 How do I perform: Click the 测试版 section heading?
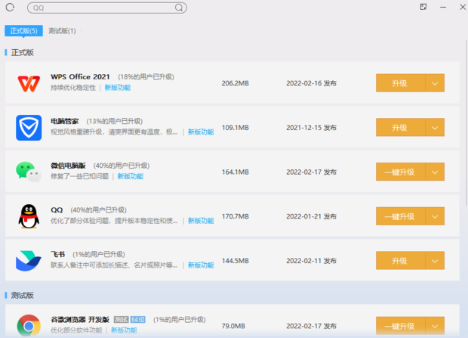click(23, 295)
